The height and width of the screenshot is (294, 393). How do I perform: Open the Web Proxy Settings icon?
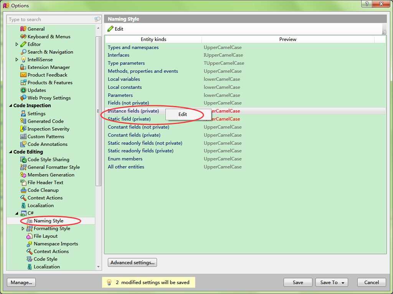point(23,98)
